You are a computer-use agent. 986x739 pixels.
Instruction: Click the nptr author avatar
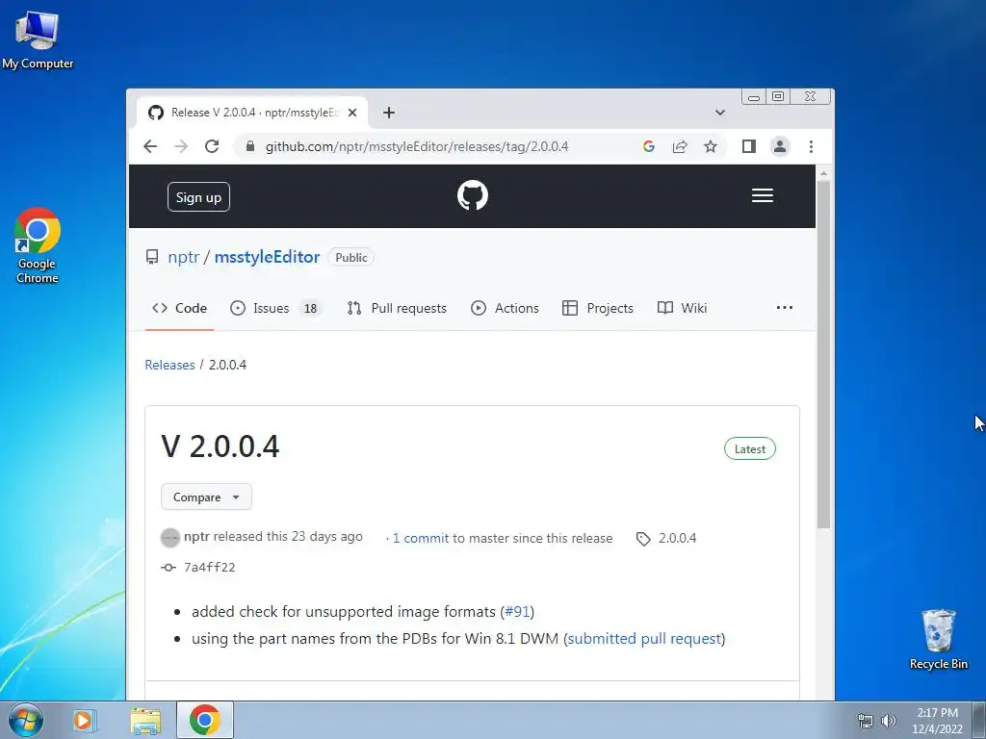(x=170, y=538)
